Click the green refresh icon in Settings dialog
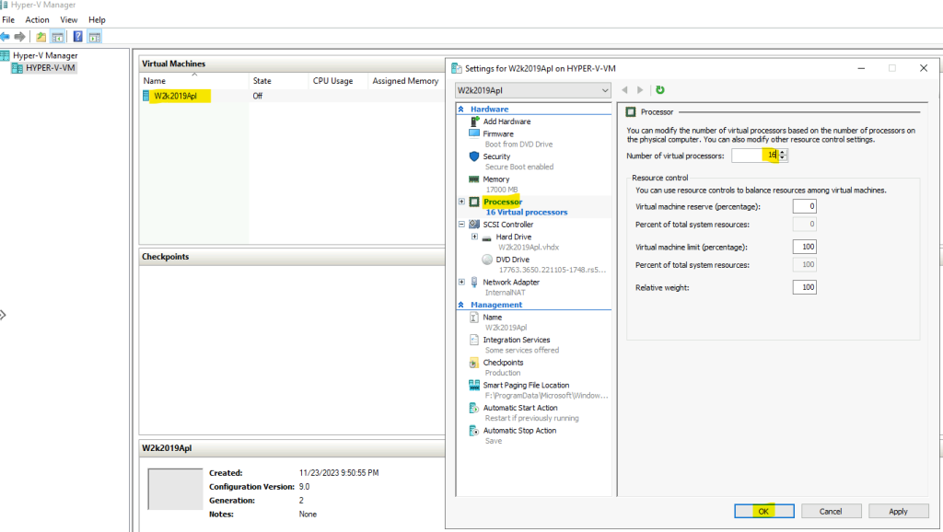The image size is (943, 532). [x=659, y=89]
